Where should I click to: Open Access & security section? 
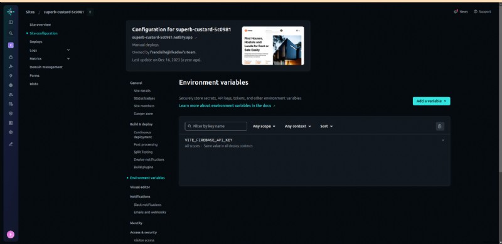(x=144, y=233)
